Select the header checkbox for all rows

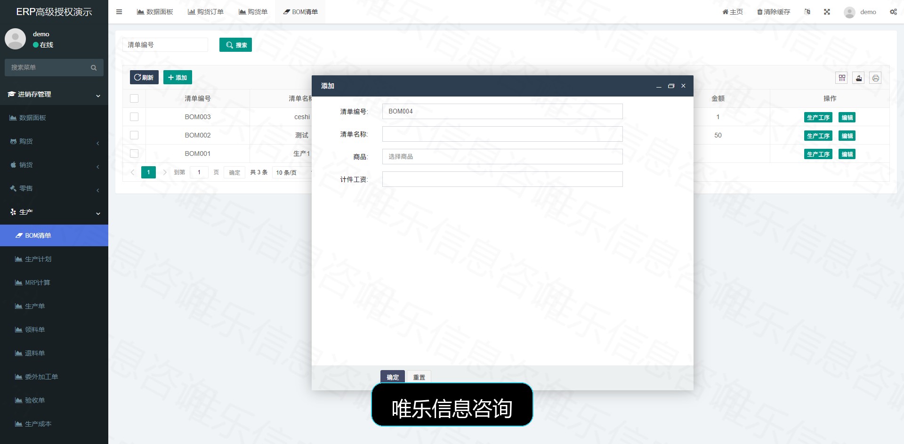[134, 98]
